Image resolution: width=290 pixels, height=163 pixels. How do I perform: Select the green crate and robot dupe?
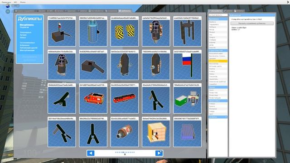point(187,98)
